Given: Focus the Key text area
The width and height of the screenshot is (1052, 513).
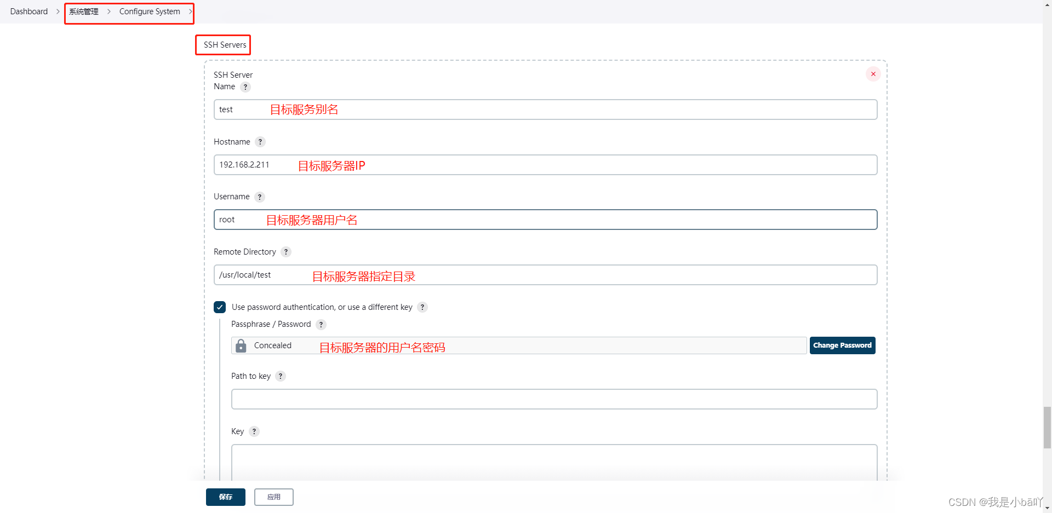Looking at the screenshot, I should pos(554,463).
